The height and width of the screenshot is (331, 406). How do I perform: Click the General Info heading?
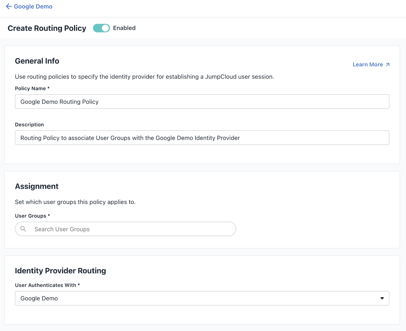point(37,61)
